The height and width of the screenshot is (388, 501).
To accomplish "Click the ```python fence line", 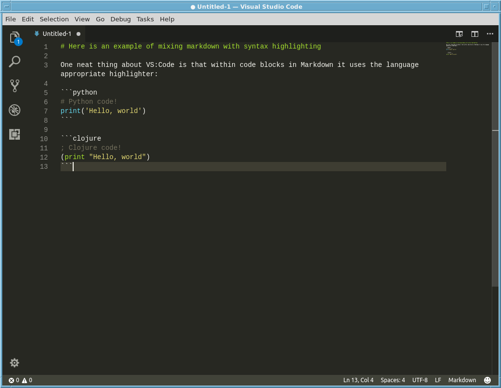I will click(79, 93).
